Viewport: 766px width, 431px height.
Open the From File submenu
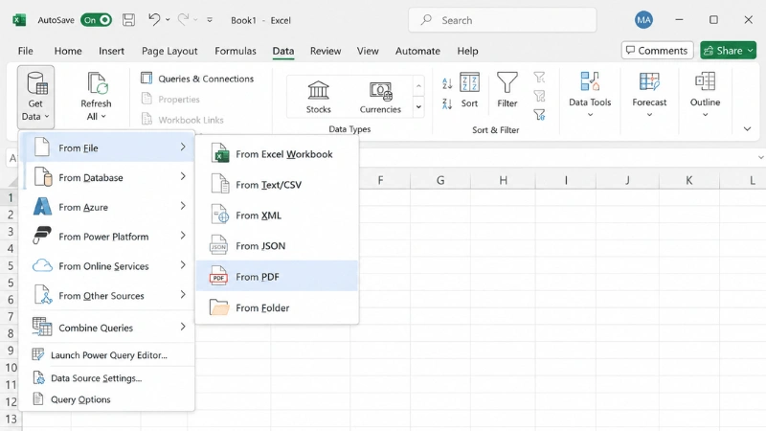pyautogui.click(x=108, y=147)
